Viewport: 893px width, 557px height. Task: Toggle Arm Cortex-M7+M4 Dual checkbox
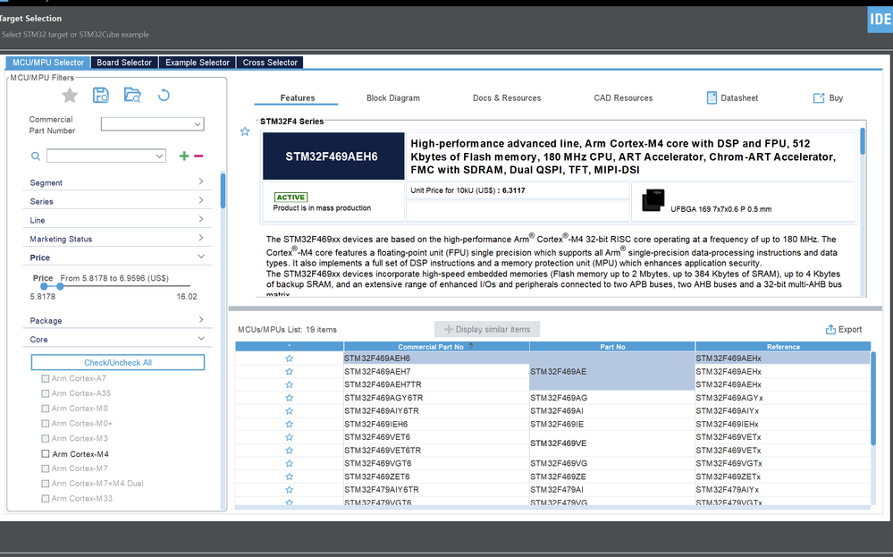point(45,483)
